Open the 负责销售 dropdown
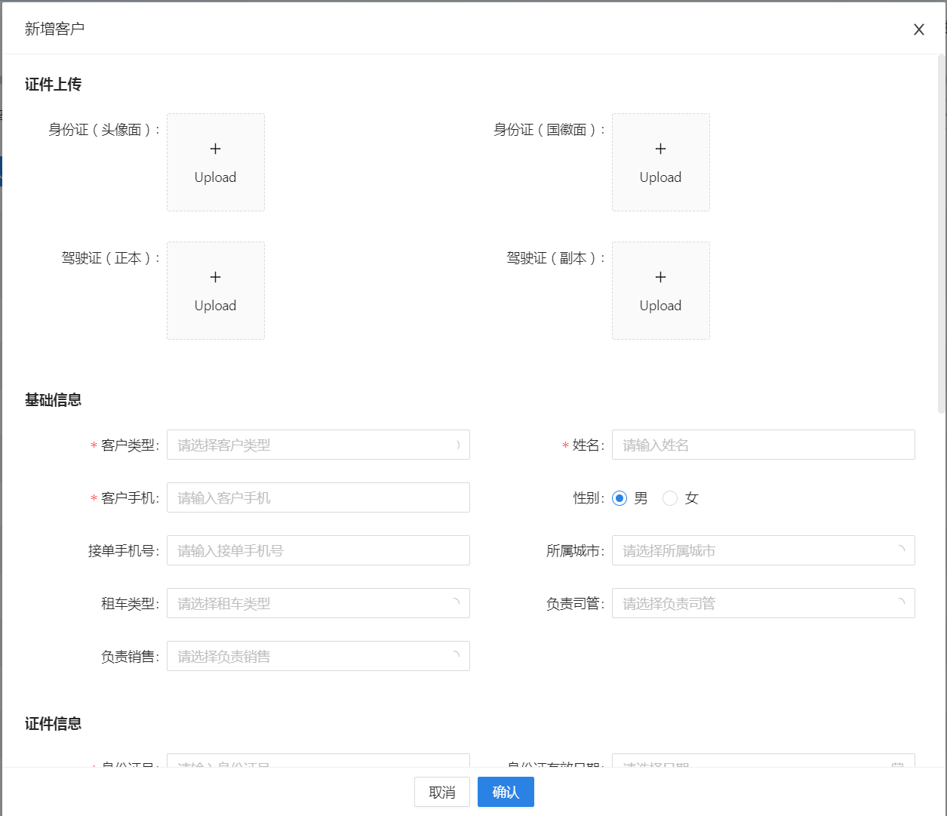 (318, 656)
